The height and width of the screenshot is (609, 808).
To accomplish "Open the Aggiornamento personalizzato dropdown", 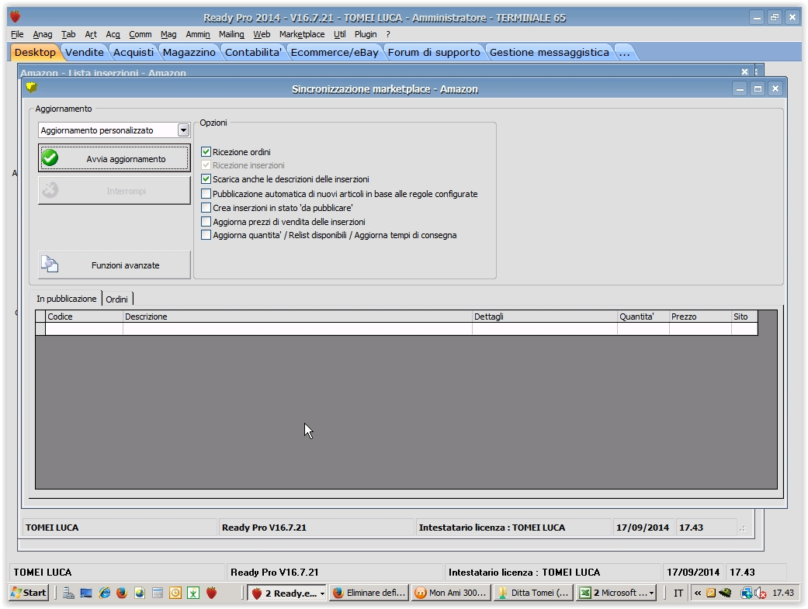I will [x=183, y=130].
